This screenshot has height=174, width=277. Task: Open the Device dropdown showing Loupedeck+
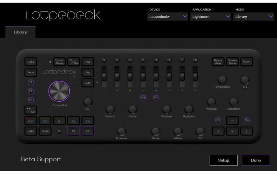pyautogui.click(x=168, y=16)
